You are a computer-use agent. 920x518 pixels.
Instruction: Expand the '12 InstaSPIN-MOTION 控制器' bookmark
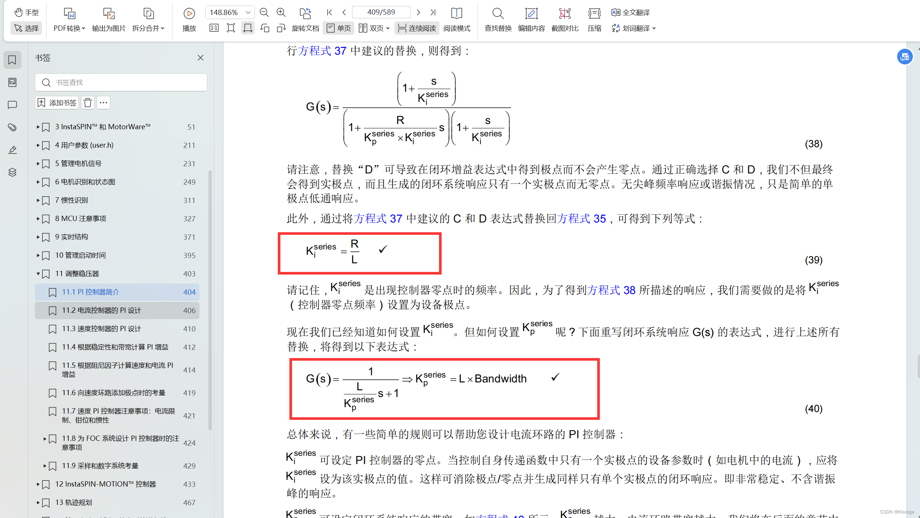click(x=38, y=484)
